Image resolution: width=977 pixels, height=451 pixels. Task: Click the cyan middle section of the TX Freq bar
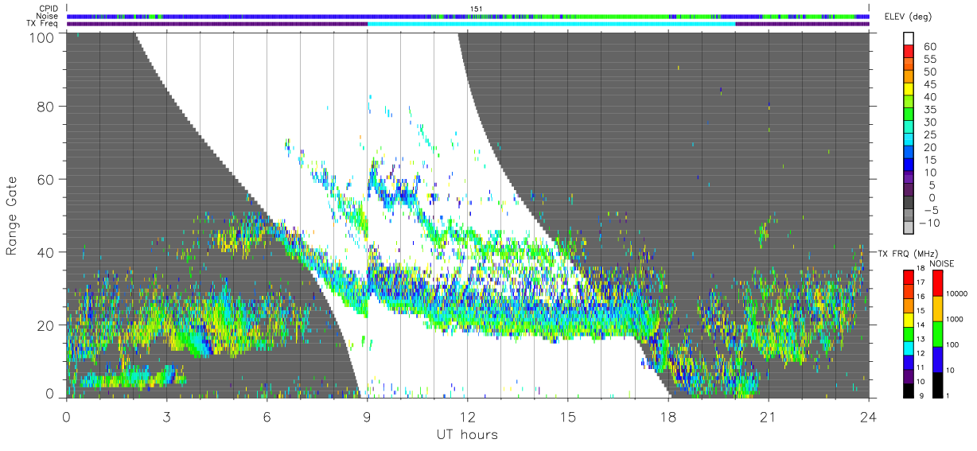tap(551, 24)
